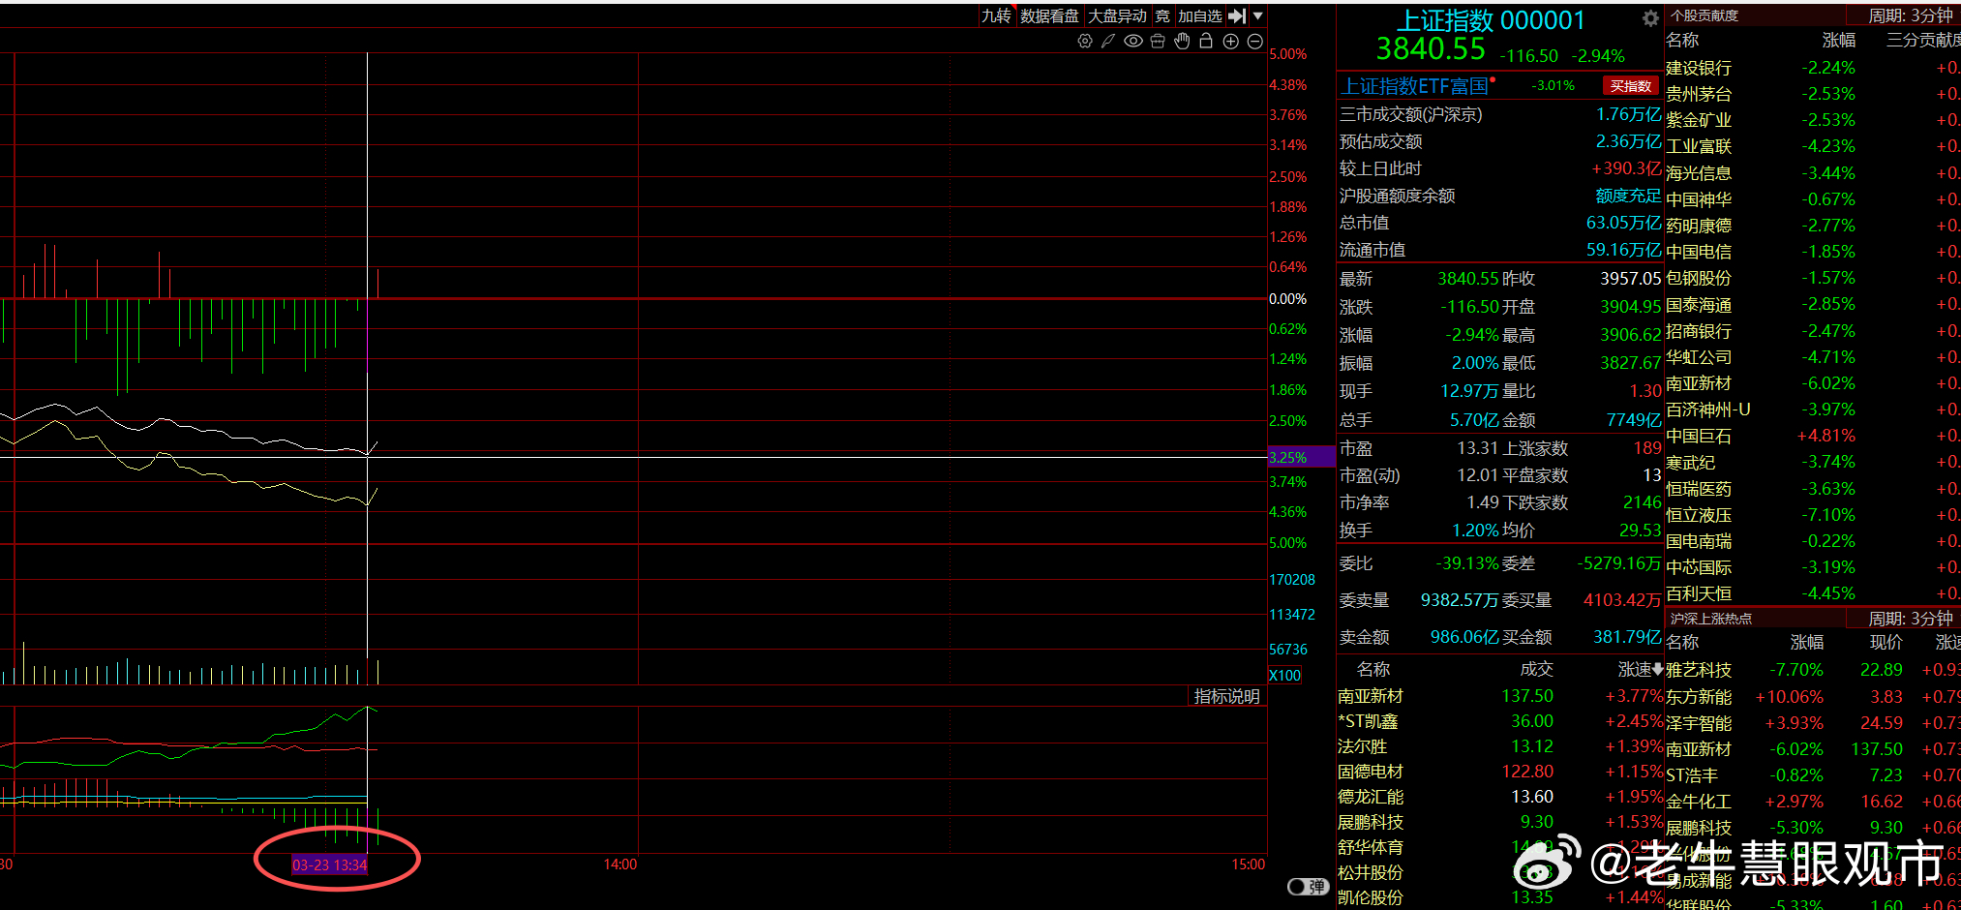Click the red 买指数 button

pos(1631,86)
